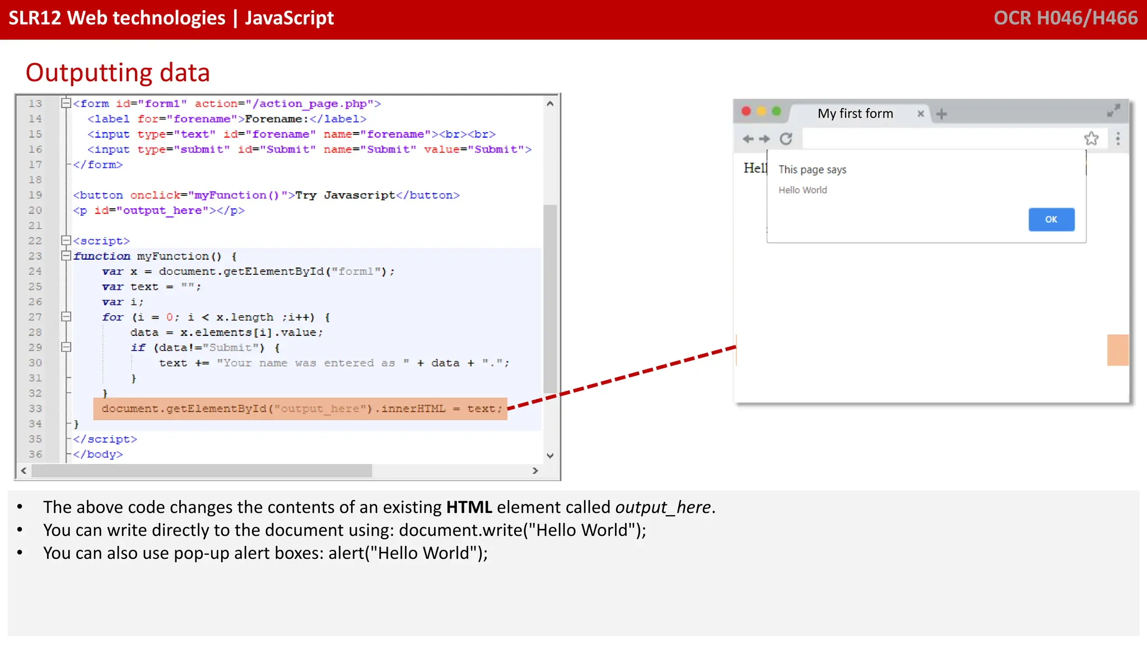Click the alert boxes bullet point text
Image resolution: width=1147 pixels, height=645 pixels.
265,553
